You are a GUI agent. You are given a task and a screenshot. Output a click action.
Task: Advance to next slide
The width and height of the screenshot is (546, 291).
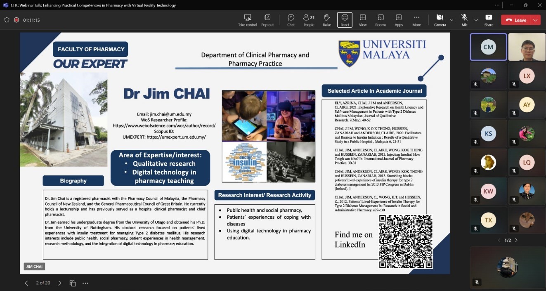tap(60, 283)
